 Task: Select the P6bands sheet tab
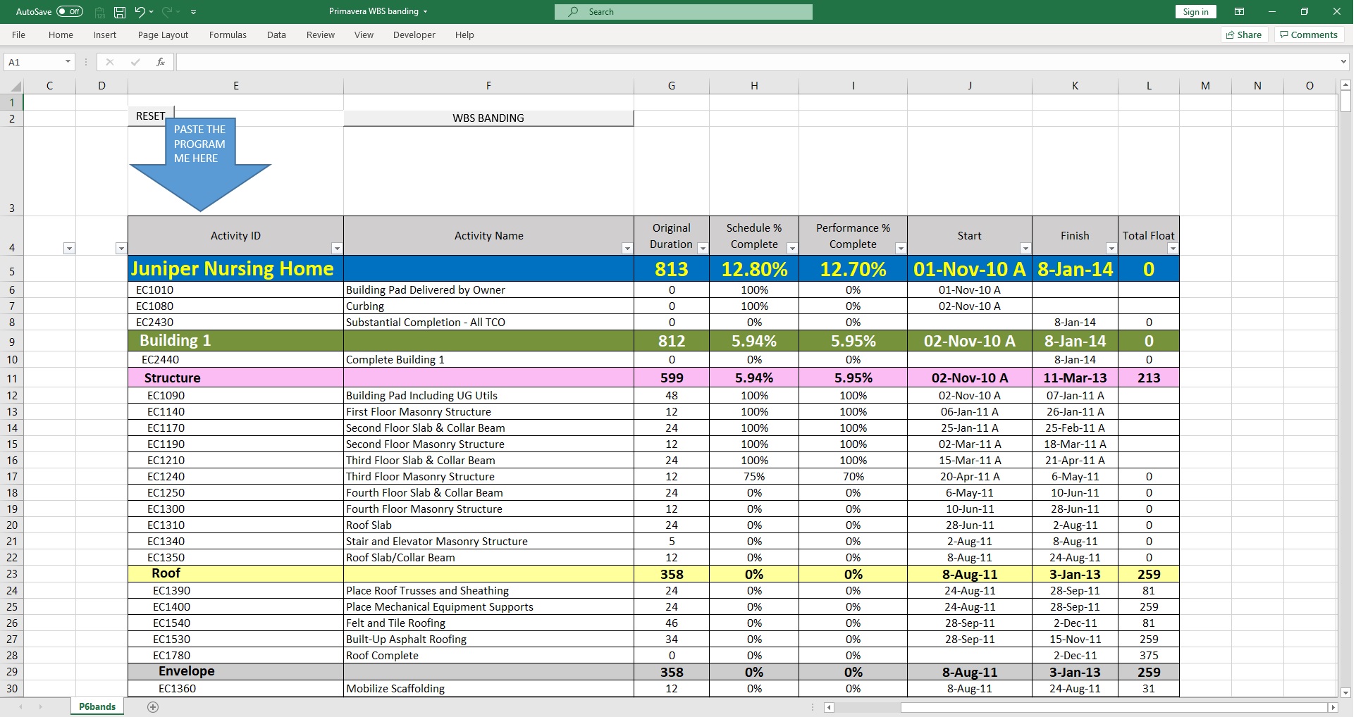click(x=97, y=706)
